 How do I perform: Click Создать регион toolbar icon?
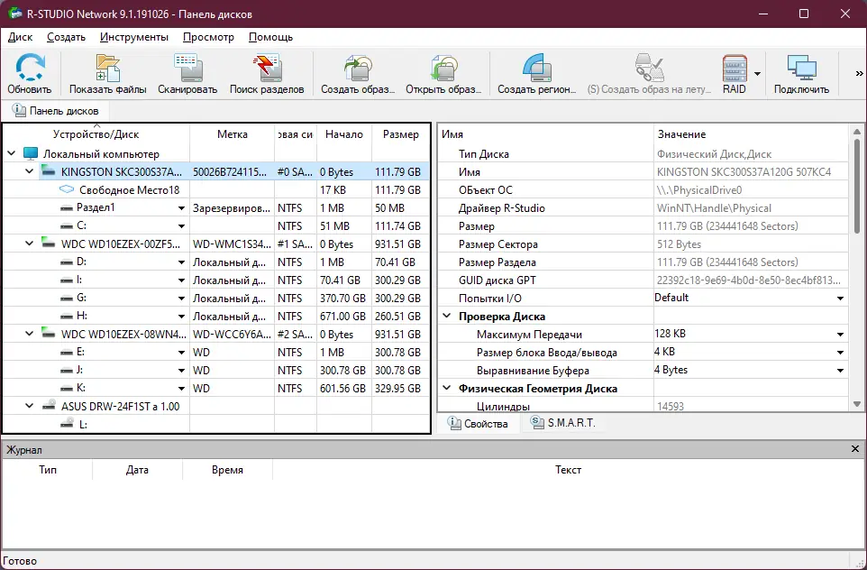(537, 68)
